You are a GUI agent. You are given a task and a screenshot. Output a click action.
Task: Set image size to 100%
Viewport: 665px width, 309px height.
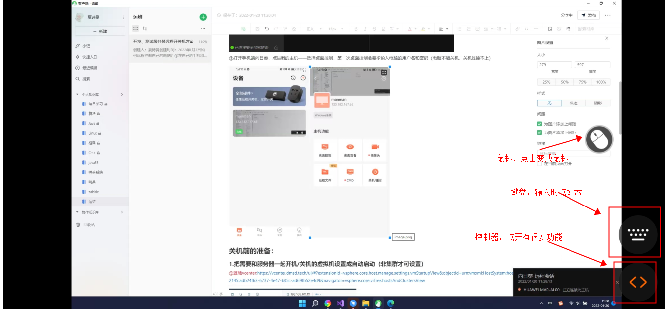[x=601, y=82]
